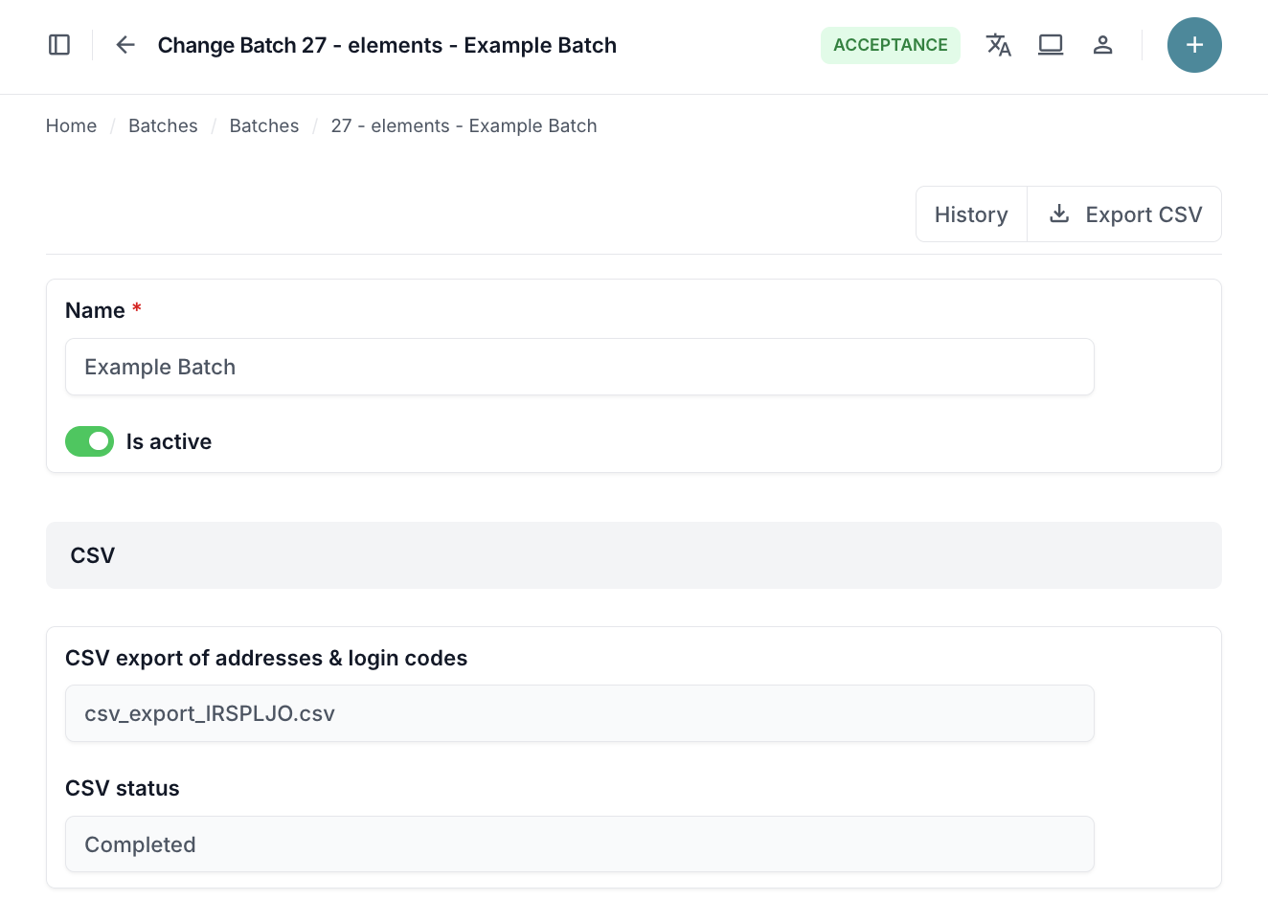Toggle the navigation sidebar panel

click(59, 45)
